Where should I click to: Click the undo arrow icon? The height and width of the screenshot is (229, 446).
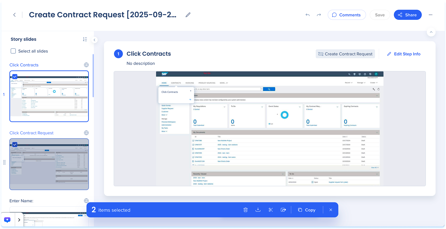pyautogui.click(x=307, y=15)
